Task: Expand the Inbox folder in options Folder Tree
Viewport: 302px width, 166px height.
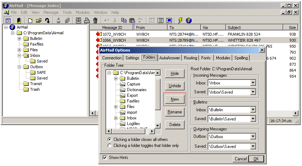Action: 116,118
